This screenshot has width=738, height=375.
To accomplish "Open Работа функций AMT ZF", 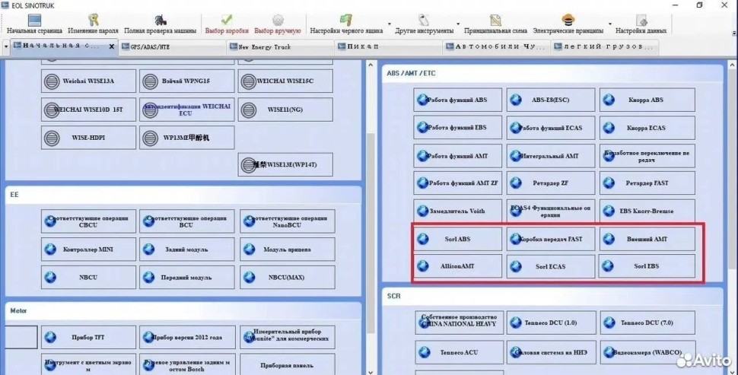I will pyautogui.click(x=457, y=183).
